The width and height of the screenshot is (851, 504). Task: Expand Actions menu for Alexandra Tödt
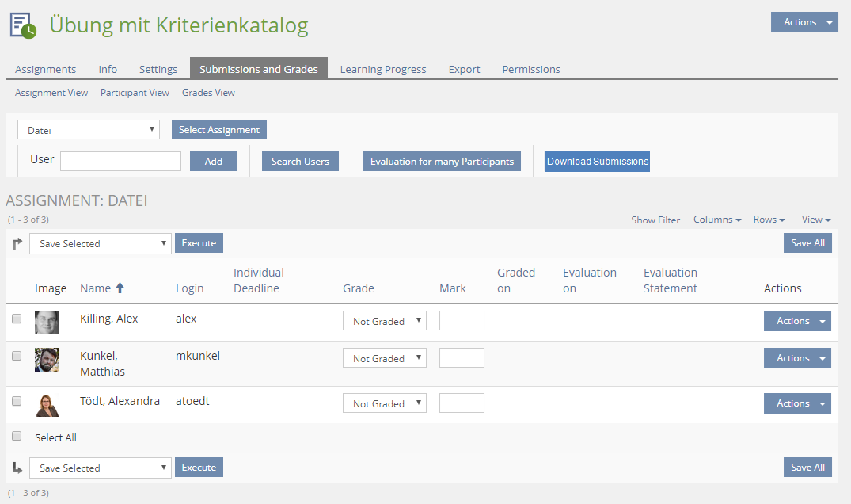point(796,403)
